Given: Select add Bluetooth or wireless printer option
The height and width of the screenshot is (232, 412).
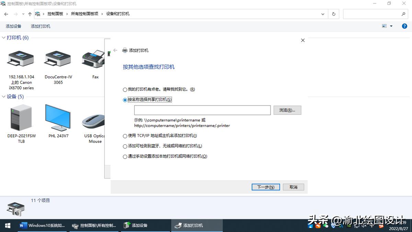Looking at the screenshot, I should pos(125,146).
